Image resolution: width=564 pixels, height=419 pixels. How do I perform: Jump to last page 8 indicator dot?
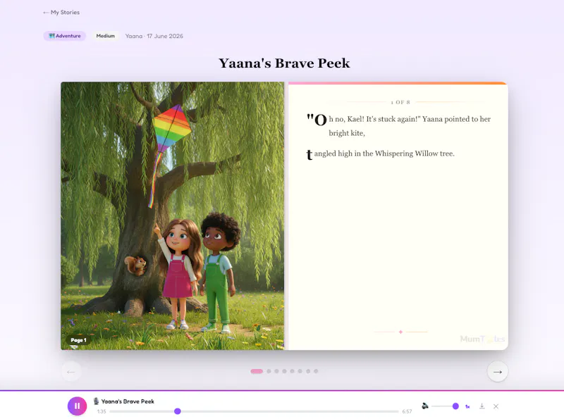[x=316, y=371]
